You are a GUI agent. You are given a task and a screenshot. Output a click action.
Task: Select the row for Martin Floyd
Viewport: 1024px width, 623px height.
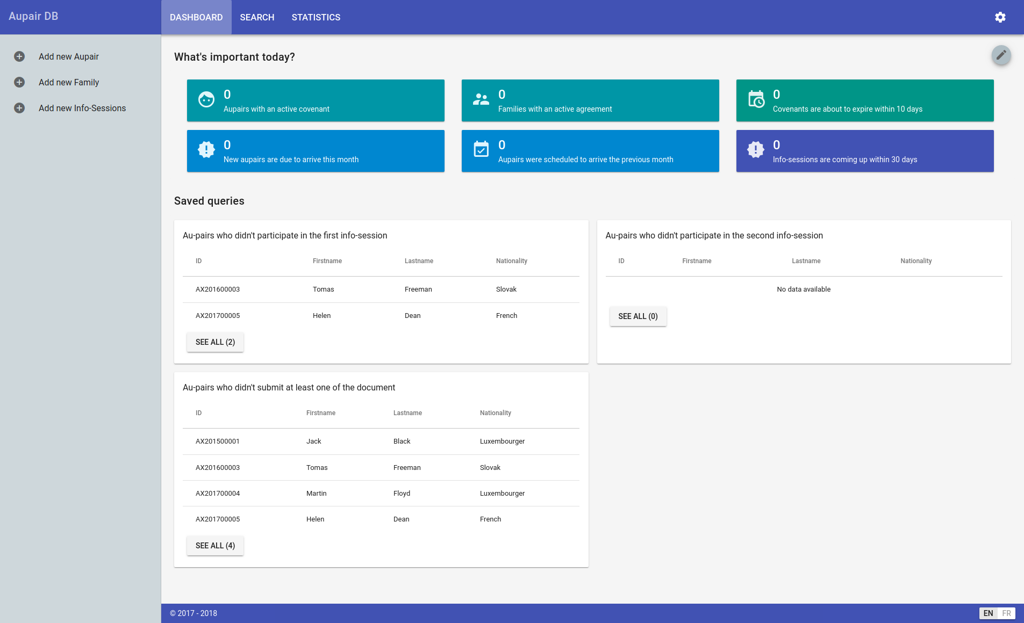pyautogui.click(x=381, y=493)
